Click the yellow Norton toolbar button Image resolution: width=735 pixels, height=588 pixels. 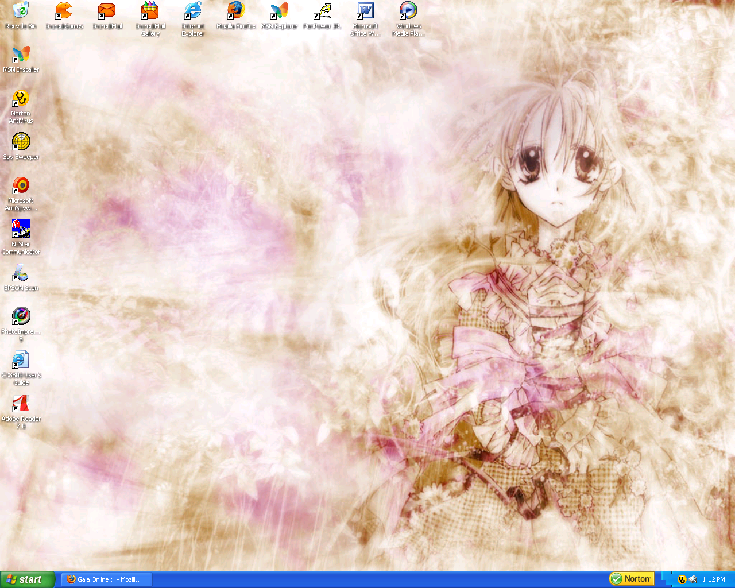click(x=631, y=579)
